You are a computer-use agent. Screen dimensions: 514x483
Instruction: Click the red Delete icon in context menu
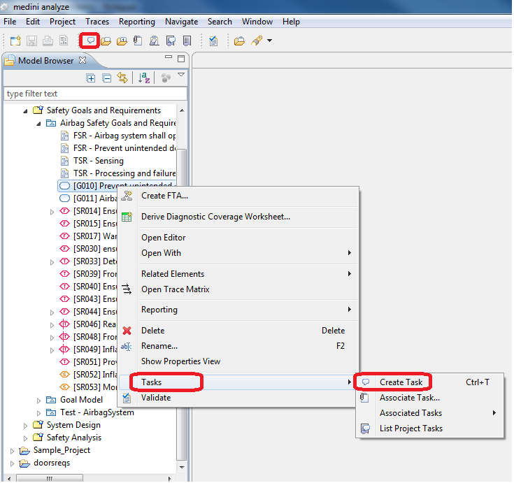(x=127, y=331)
